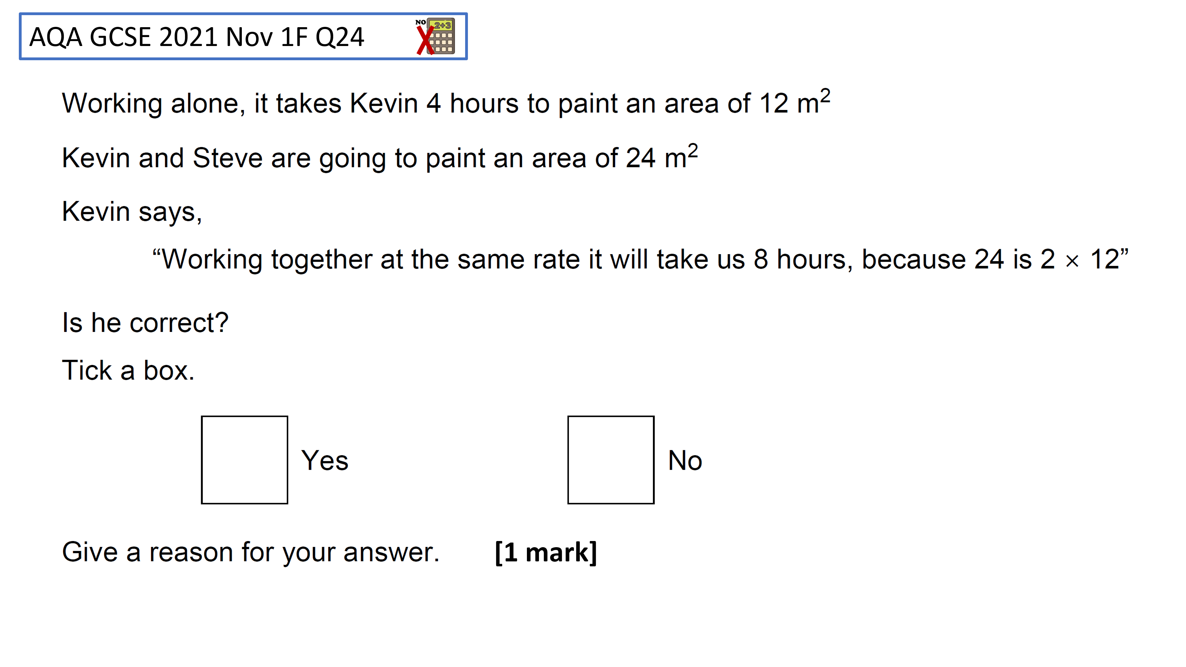
Task: Click the AQA GCSE 2021 Nov 1F Q24 title
Action: (x=197, y=37)
